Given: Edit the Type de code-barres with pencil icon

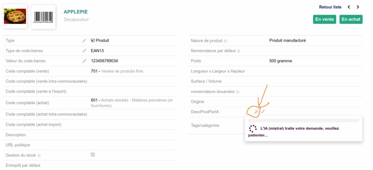Looking at the screenshot, I should click(x=84, y=51).
